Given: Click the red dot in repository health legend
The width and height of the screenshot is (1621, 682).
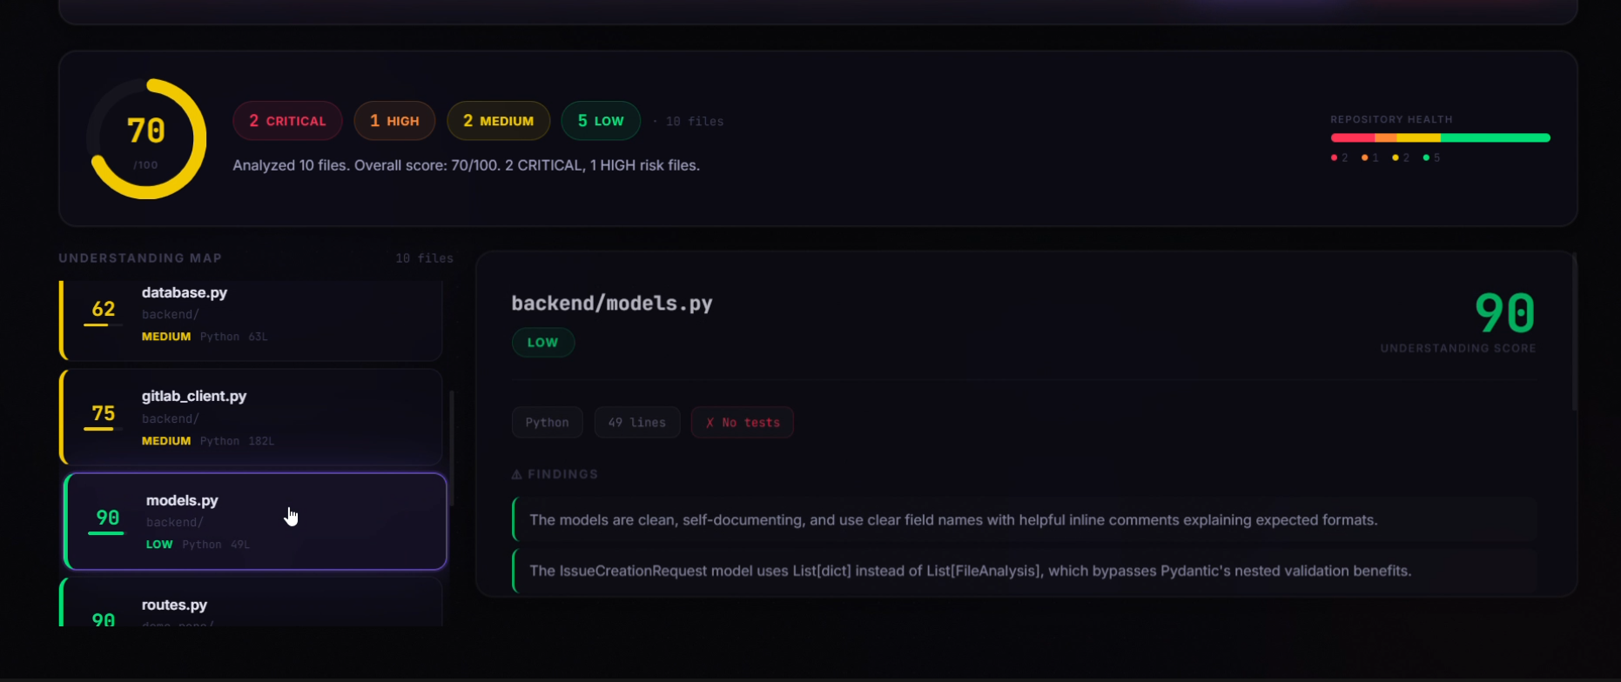Looking at the screenshot, I should pyautogui.click(x=1334, y=157).
